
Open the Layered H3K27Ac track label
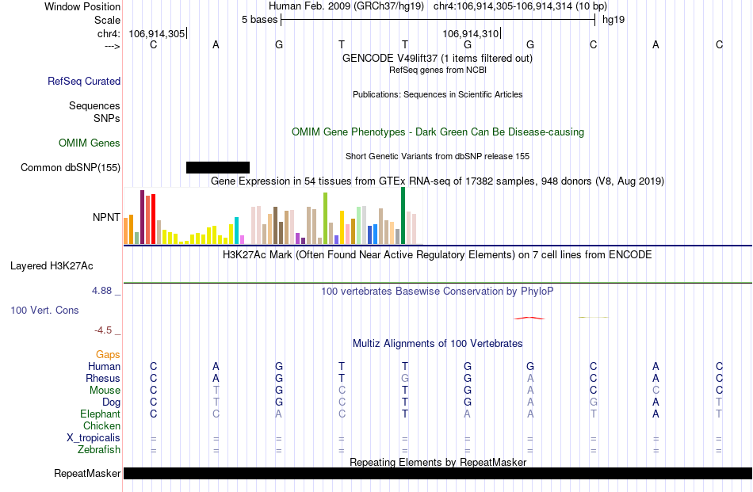click(52, 266)
